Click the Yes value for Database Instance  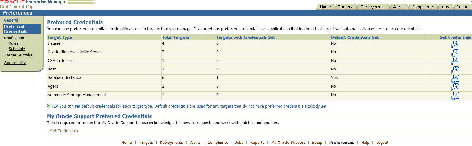tap(334, 78)
